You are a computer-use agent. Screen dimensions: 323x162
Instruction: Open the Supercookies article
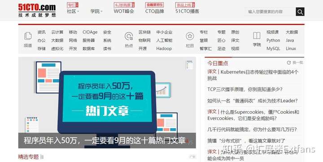click(x=253, y=115)
